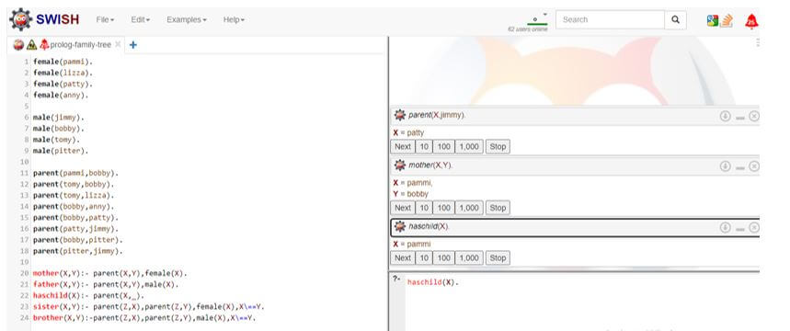Stop the haschild(X) query
The image size is (790, 331).
[x=498, y=258]
